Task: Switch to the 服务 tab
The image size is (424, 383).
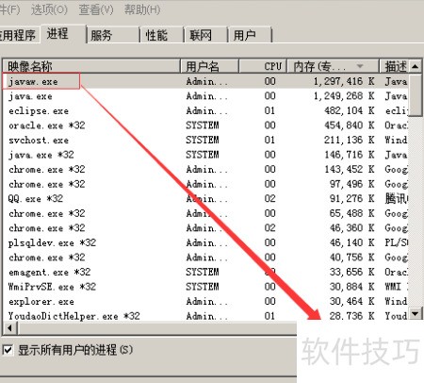Action: pos(113,35)
